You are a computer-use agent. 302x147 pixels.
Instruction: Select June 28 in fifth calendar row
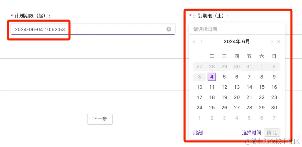tap(249, 108)
